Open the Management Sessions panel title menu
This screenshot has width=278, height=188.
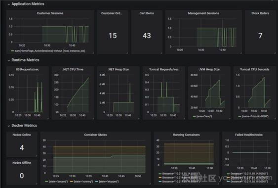pyautogui.click(x=203, y=13)
